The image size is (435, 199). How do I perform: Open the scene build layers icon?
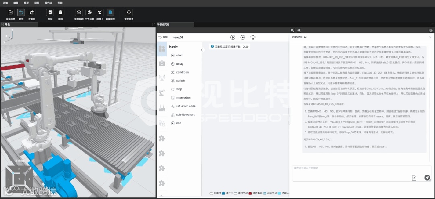79,12
